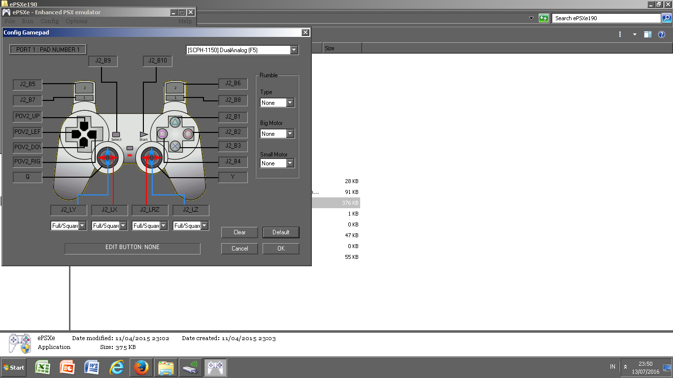Expand the Explorer address bar history dropdown
This screenshot has width=673, height=378.
(x=531, y=18)
